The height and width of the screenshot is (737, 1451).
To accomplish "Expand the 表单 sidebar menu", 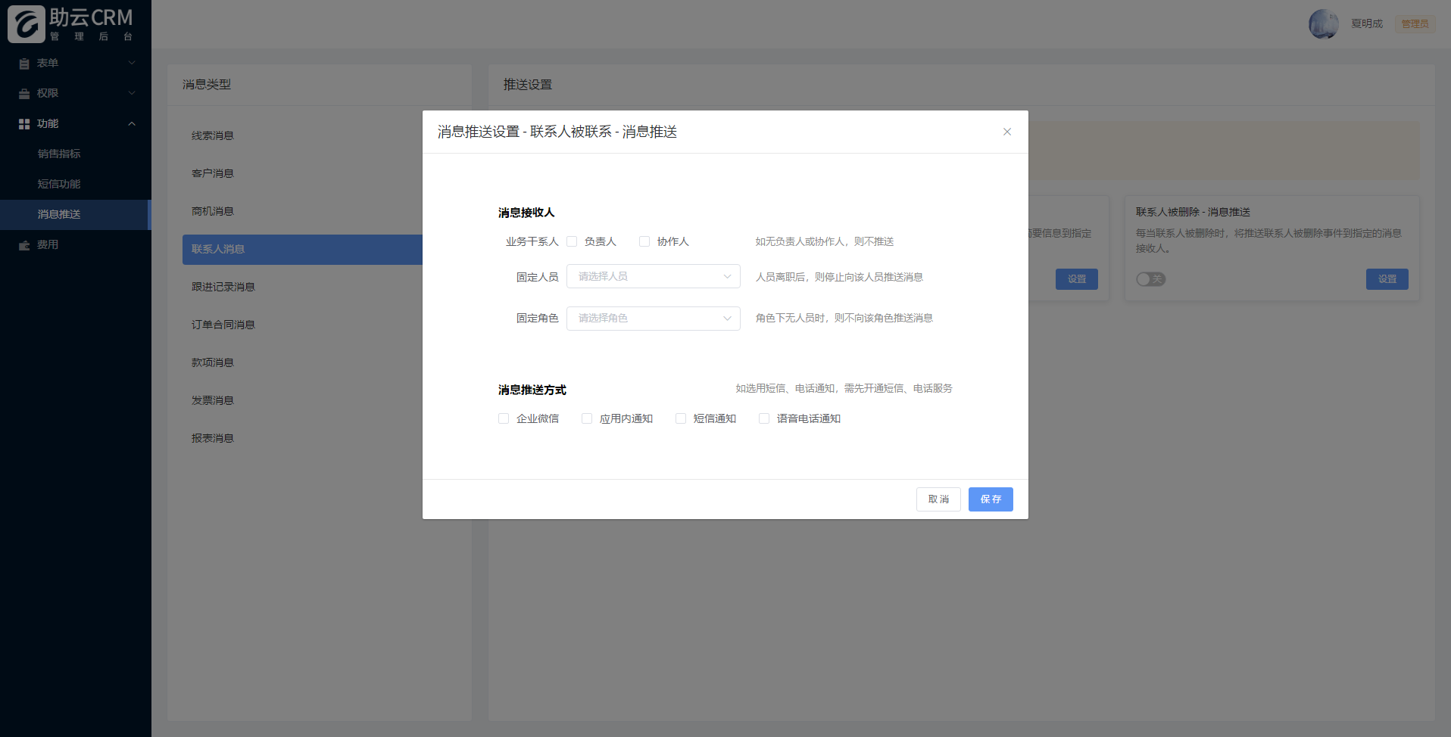I will pyautogui.click(x=76, y=64).
